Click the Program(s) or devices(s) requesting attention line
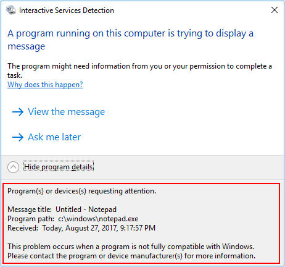The height and width of the screenshot is (267, 285). pos(81,191)
